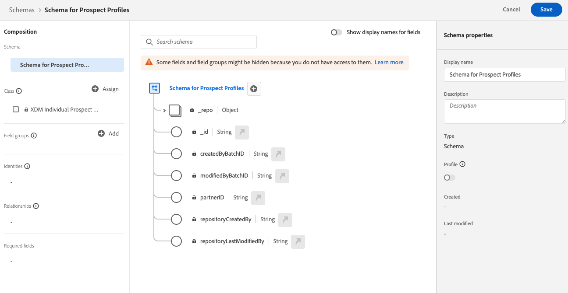Click the arrow icon beside createdByBatchID
This screenshot has height=293, width=568.
tap(278, 154)
